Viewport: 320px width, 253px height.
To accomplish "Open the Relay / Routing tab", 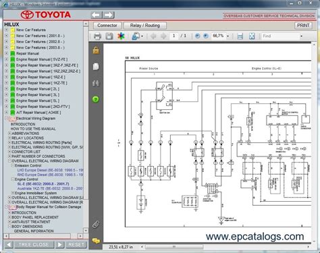I will click(x=145, y=26).
